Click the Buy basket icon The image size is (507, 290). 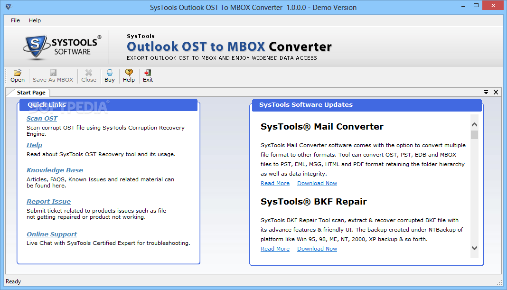coord(110,76)
